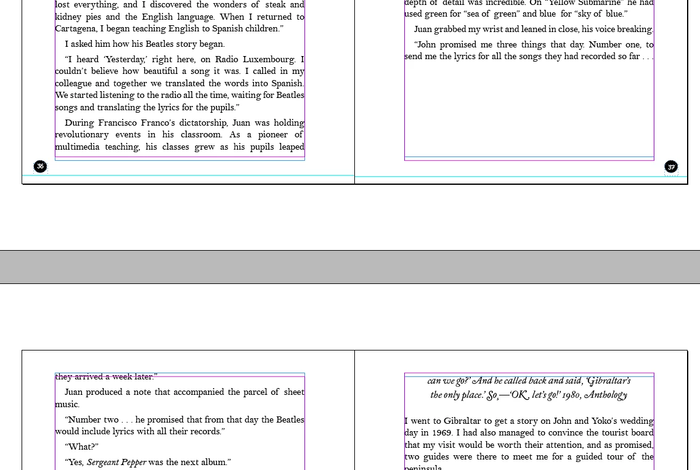The width and height of the screenshot is (700, 470).
Task: Click the italic line ending "1980, Anthology"
Action: [529, 395]
